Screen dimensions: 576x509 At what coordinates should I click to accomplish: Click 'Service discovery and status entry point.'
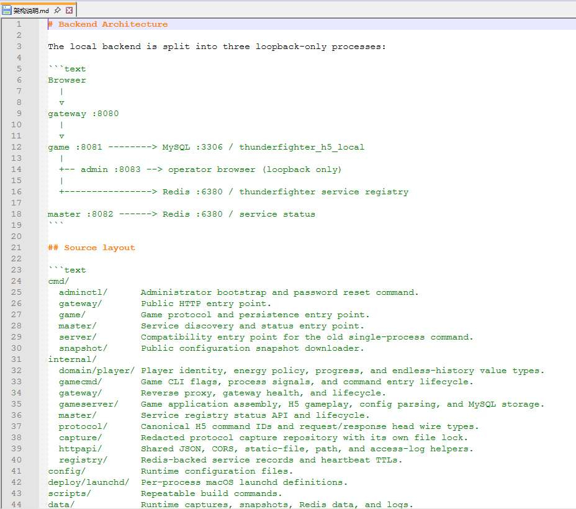pyautogui.click(x=252, y=326)
